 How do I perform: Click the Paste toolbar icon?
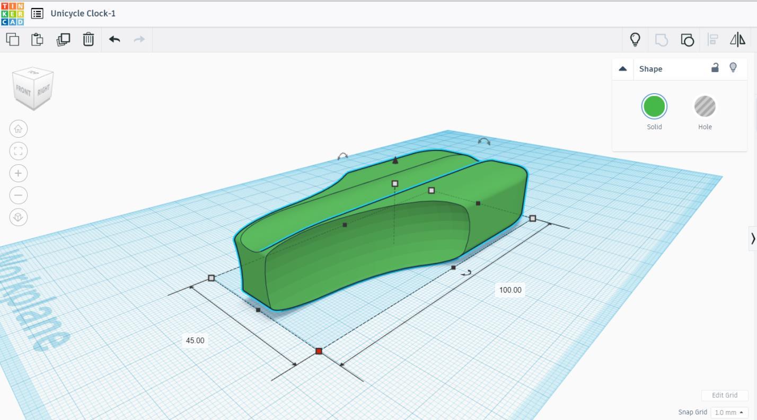(37, 39)
